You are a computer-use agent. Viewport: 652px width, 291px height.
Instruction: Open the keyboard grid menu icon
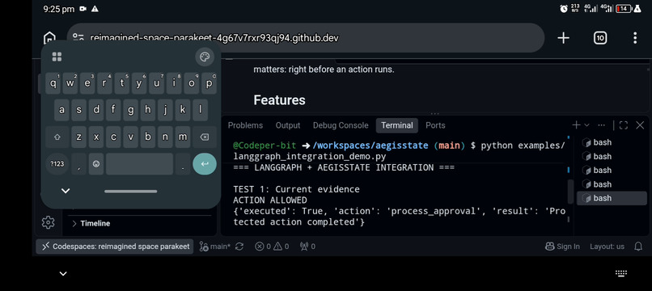click(57, 57)
